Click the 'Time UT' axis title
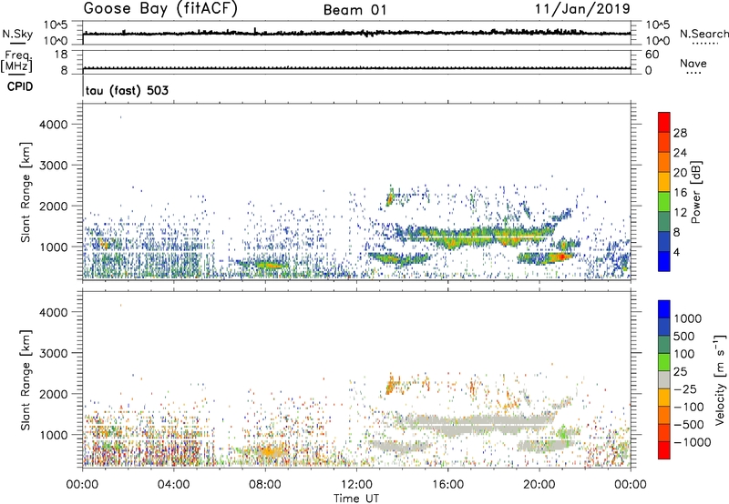Screen dimensions: 729x504 tap(356, 499)
